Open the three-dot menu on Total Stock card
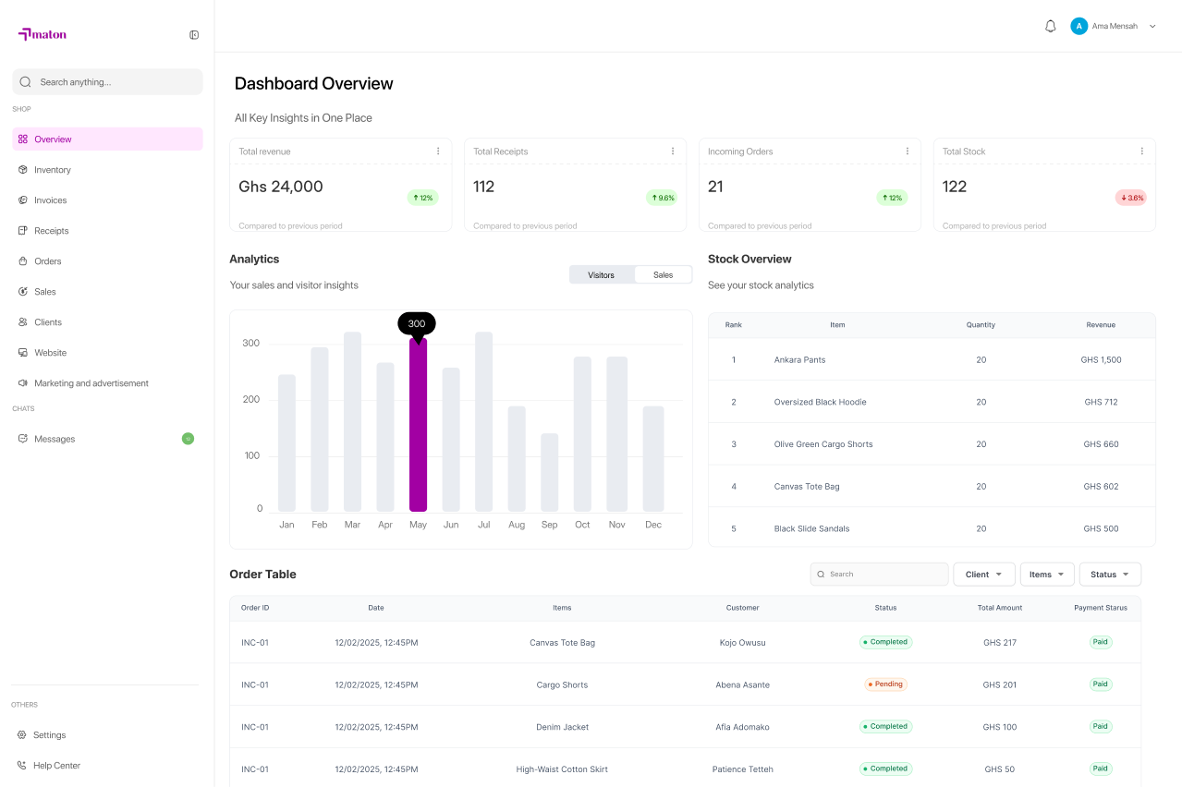 pos(1142,151)
